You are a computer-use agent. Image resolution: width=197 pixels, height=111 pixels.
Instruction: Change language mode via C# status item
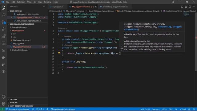click(176, 109)
